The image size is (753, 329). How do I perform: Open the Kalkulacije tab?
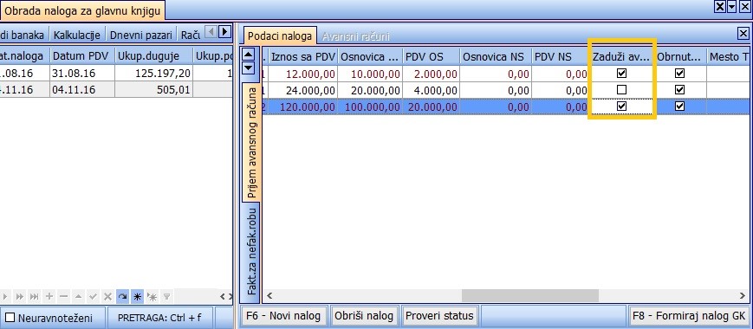77,35
